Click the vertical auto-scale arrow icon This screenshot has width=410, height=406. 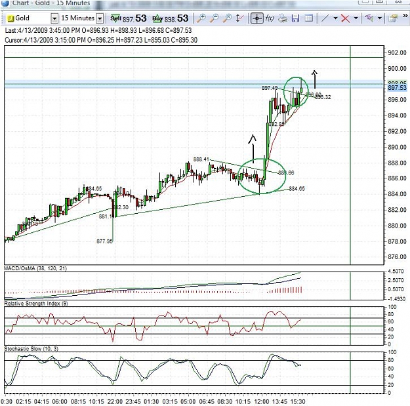(239, 18)
